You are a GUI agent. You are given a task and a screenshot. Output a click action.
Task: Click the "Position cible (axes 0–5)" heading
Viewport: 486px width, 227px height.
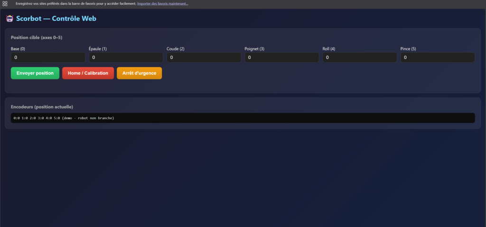pos(37,37)
